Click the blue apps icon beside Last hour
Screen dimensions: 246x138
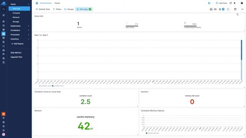(x=209, y=3)
